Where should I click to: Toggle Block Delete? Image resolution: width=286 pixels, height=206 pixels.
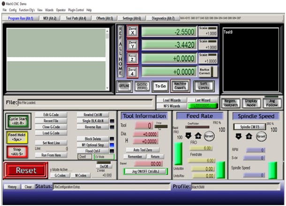93,139
